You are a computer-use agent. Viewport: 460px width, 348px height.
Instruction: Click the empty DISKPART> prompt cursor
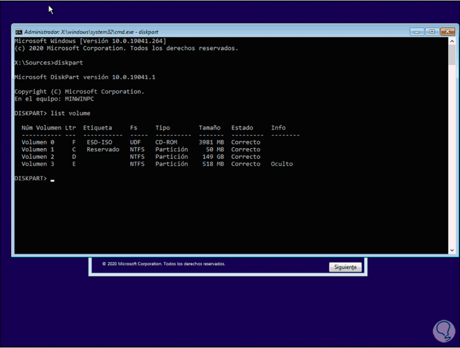click(x=52, y=180)
